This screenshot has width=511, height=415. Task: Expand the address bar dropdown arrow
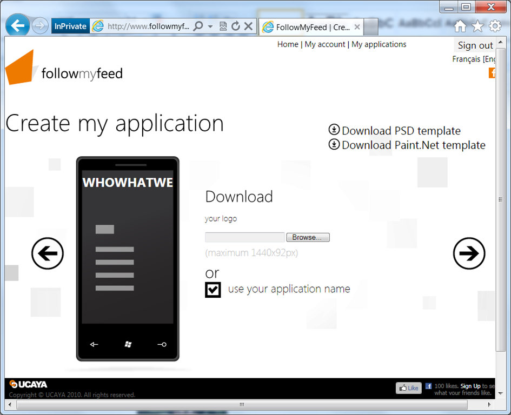click(x=211, y=26)
